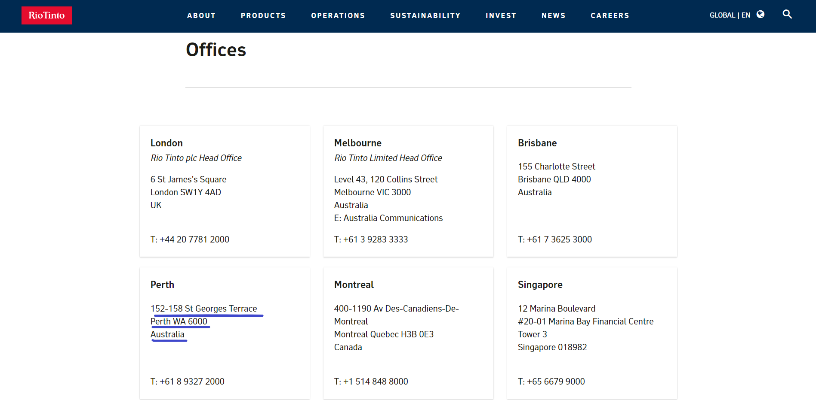Viewport: 816px width, 400px height.
Task: Click the Brisbane office heading
Action: click(x=537, y=143)
